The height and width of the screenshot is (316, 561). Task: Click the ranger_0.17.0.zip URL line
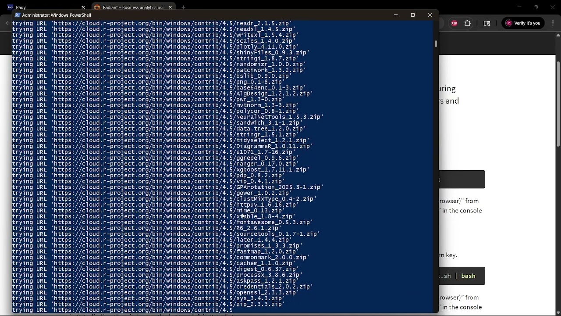click(x=156, y=164)
